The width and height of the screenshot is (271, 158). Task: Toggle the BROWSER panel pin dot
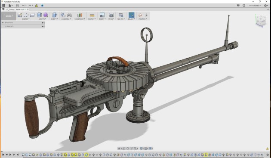pyautogui.click(x=43, y=23)
